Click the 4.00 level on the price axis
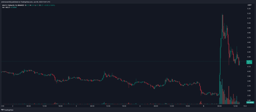 click(x=248, y=71)
